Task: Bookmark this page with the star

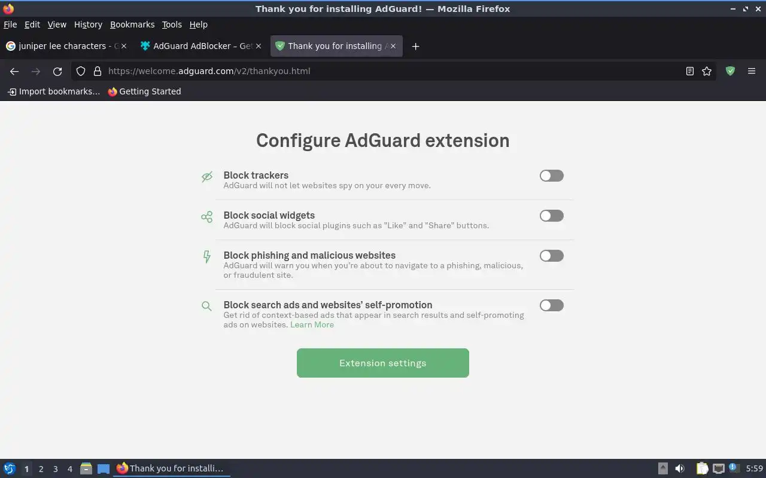Action: click(x=707, y=71)
